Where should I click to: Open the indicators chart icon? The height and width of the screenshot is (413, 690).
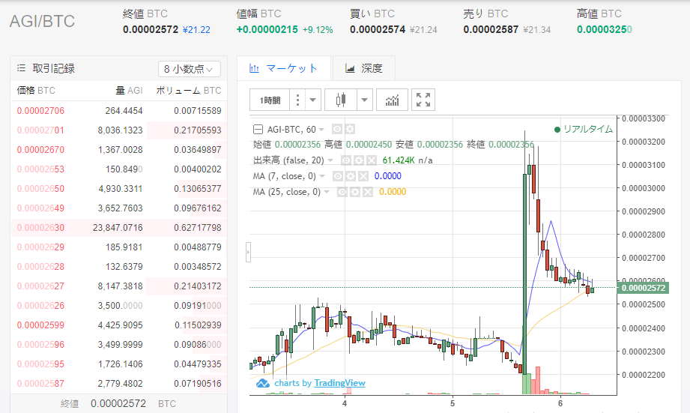pos(392,100)
